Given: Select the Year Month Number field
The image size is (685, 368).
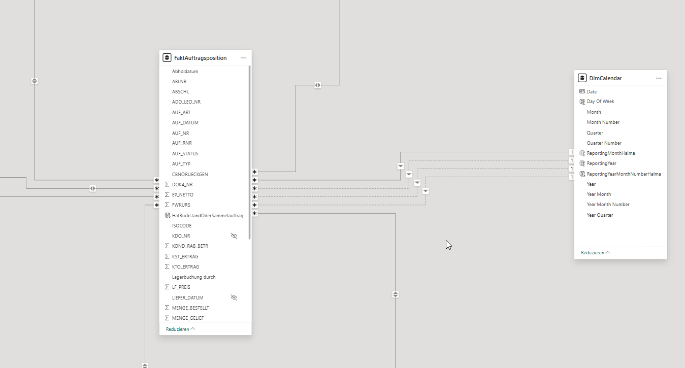Looking at the screenshot, I should point(608,204).
